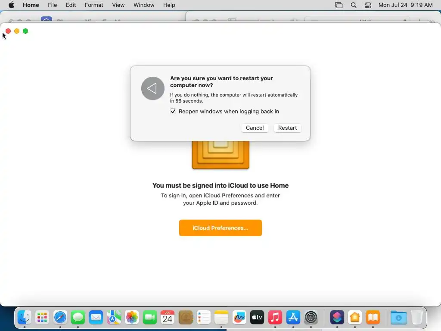Open System Preferences from the Dock

[311, 318]
